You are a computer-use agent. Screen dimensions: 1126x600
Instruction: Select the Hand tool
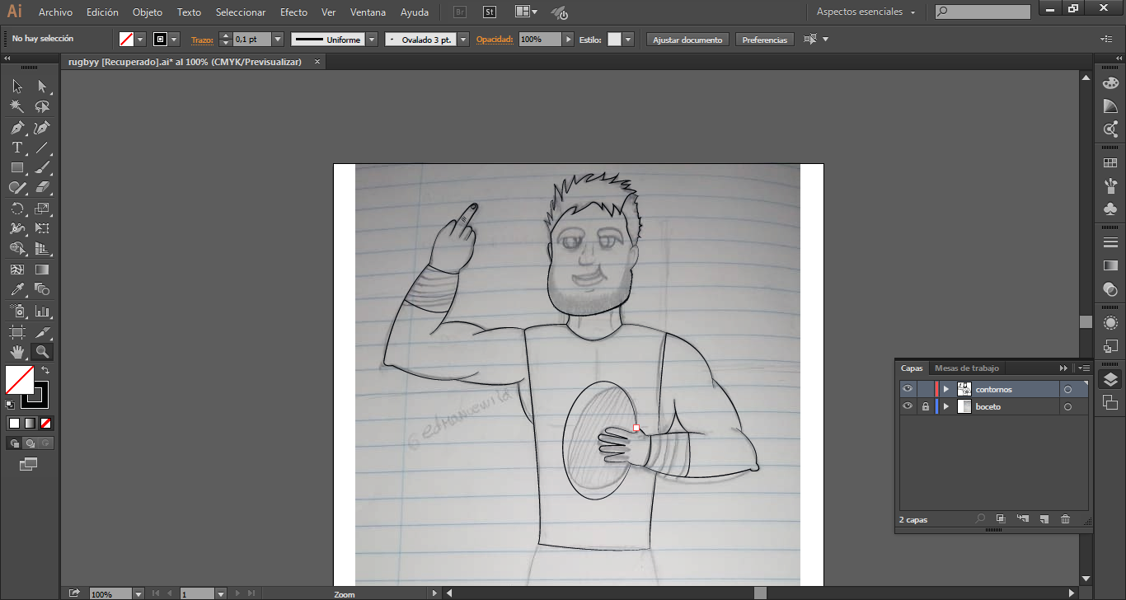tap(16, 352)
